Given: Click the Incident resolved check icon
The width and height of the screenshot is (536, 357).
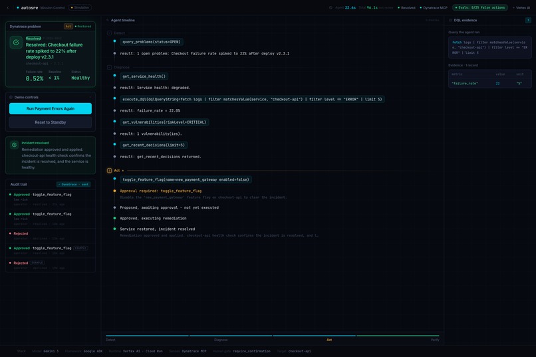Looking at the screenshot, I should tap(14, 145).
